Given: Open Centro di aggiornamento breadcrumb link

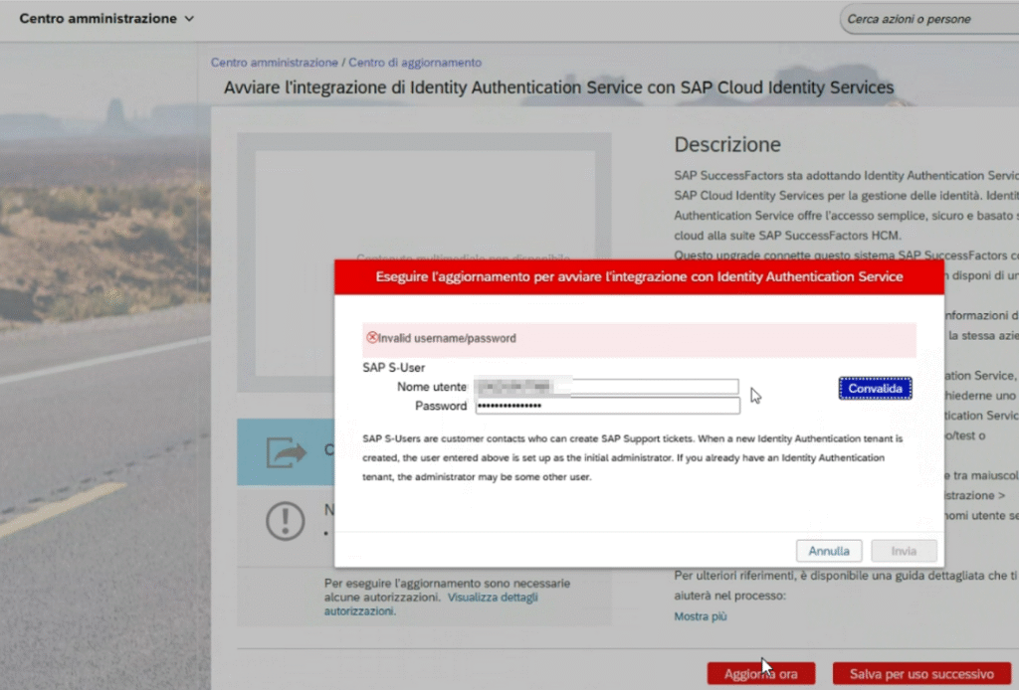Looking at the screenshot, I should click(x=415, y=63).
